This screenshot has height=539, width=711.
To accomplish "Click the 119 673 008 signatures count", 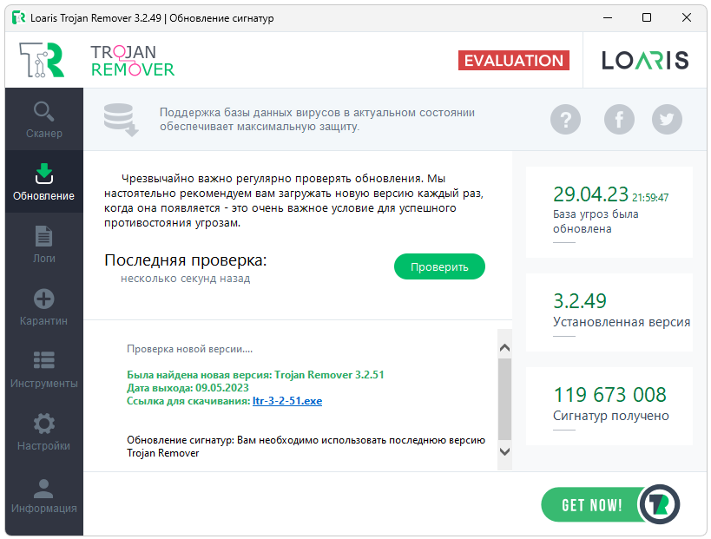I will coord(610,395).
